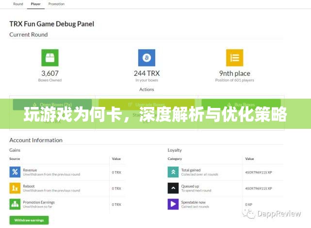Click the Spendable now label
The width and height of the screenshot is (311, 228).
tap(194, 202)
